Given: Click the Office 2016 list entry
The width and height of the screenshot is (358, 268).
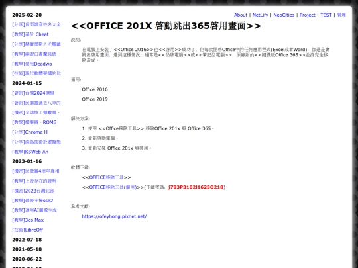Looking at the screenshot, I should click(95, 89).
